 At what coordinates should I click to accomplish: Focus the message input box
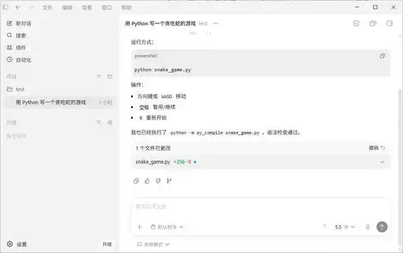(x=260, y=206)
